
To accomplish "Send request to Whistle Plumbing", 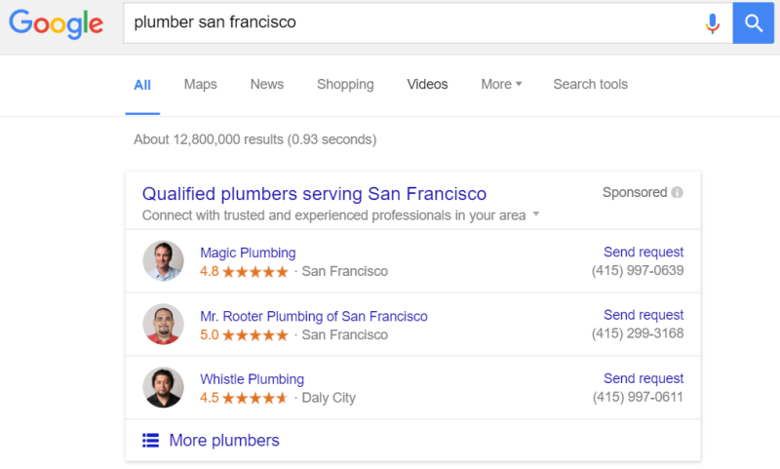I will (643, 378).
